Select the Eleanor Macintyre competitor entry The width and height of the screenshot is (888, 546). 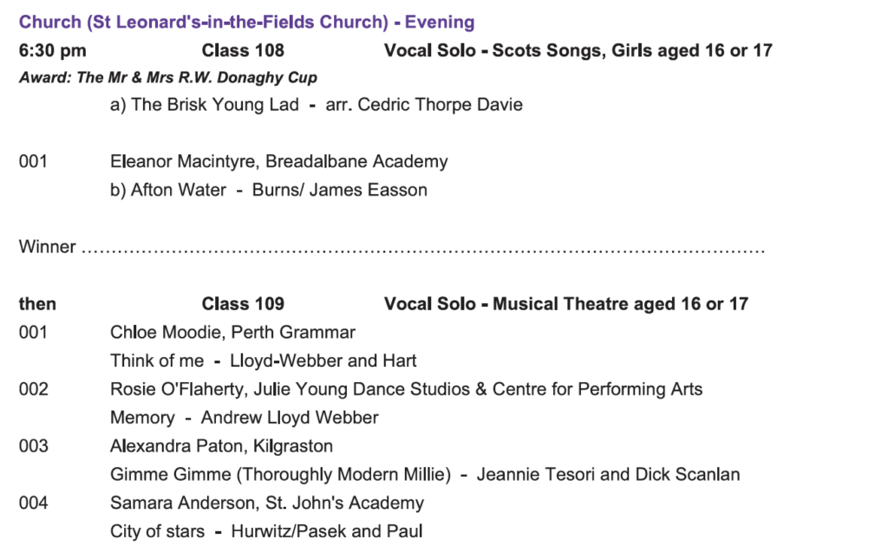point(278,161)
